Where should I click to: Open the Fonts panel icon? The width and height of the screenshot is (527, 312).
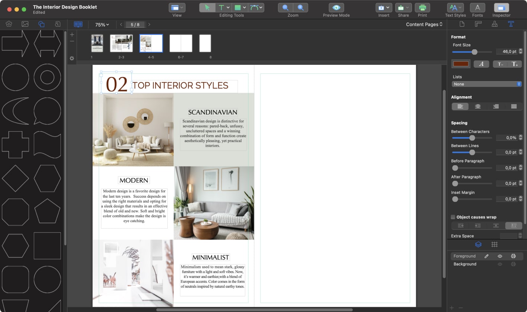[477, 7]
